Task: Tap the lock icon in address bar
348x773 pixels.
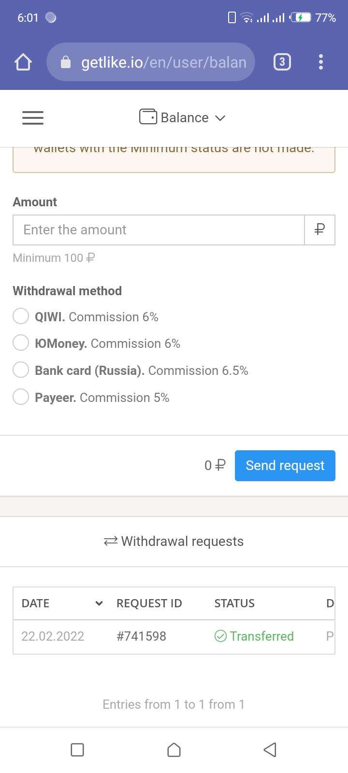Action: [66, 62]
